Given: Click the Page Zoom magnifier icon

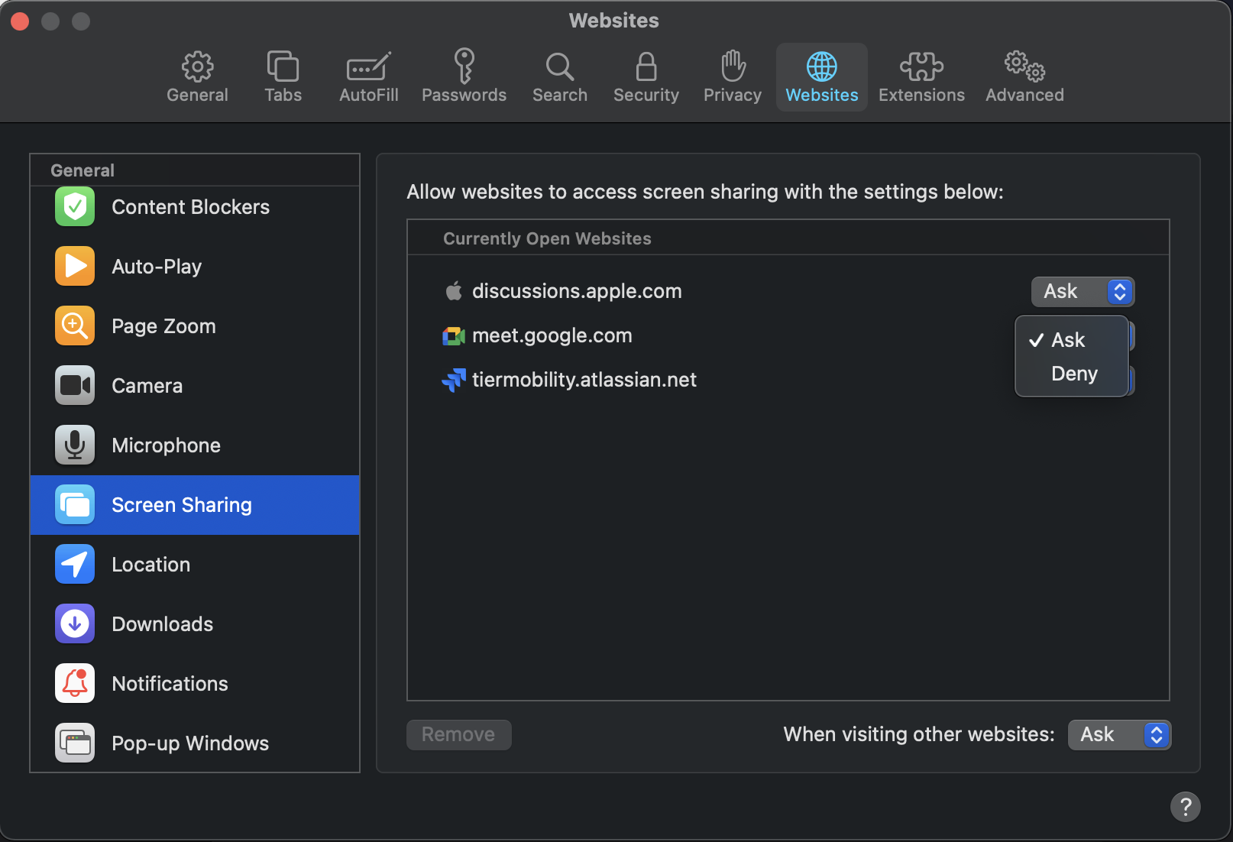Looking at the screenshot, I should coord(75,326).
